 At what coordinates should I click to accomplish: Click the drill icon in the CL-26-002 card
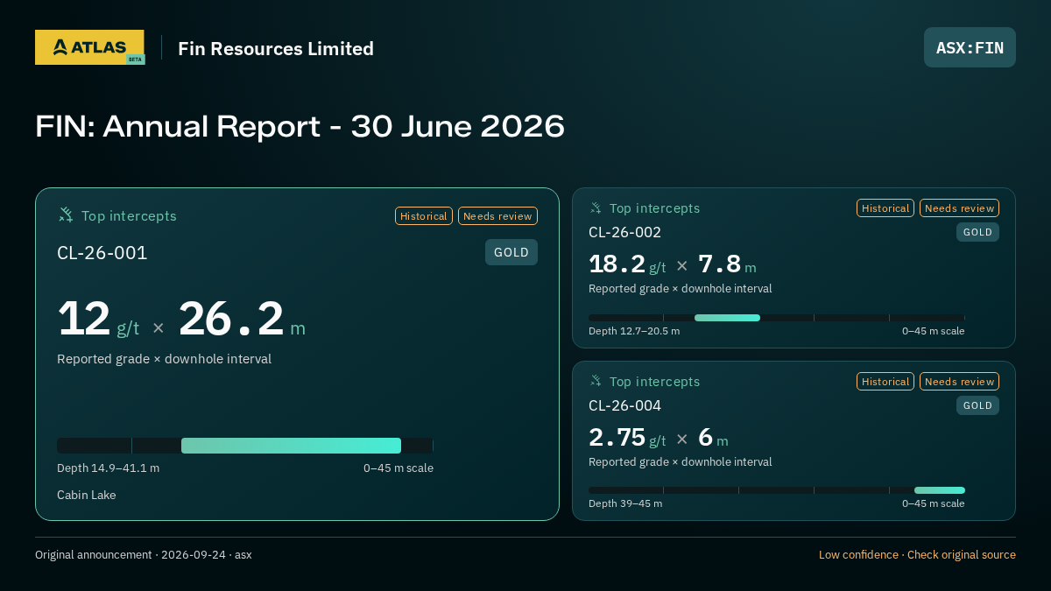pyautogui.click(x=596, y=208)
